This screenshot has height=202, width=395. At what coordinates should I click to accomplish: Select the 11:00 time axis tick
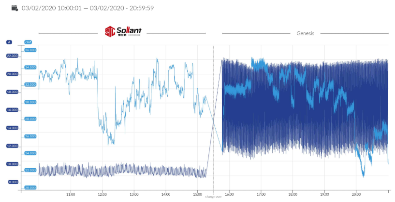tap(70, 194)
